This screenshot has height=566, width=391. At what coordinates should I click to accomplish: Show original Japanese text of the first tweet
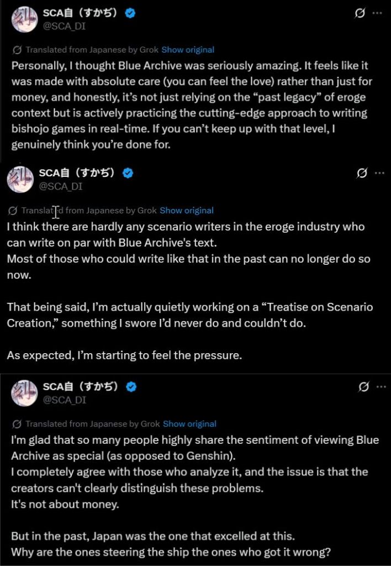pyautogui.click(x=188, y=50)
